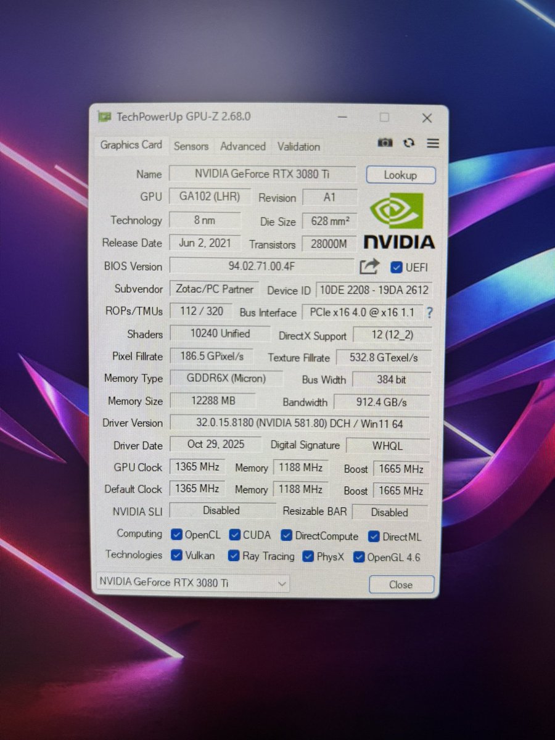Image resolution: width=555 pixels, height=740 pixels.
Task: Click the Driver Date field Oct 29, 2025
Action: pos(216,445)
